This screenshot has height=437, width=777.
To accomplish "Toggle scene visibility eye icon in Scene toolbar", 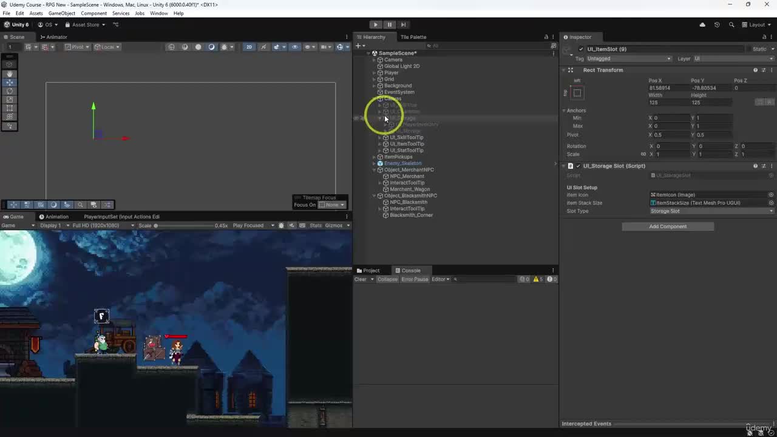I will (x=295, y=47).
